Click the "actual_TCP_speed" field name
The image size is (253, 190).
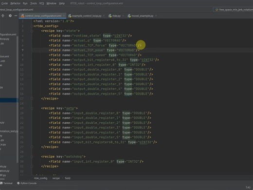point(90,55)
